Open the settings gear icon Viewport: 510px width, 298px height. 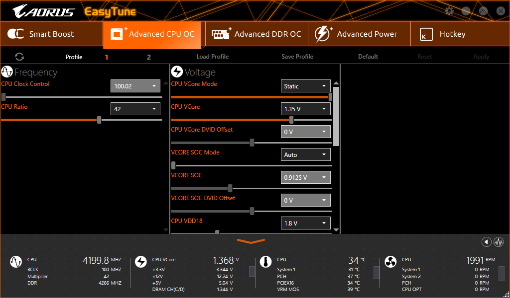(449, 11)
